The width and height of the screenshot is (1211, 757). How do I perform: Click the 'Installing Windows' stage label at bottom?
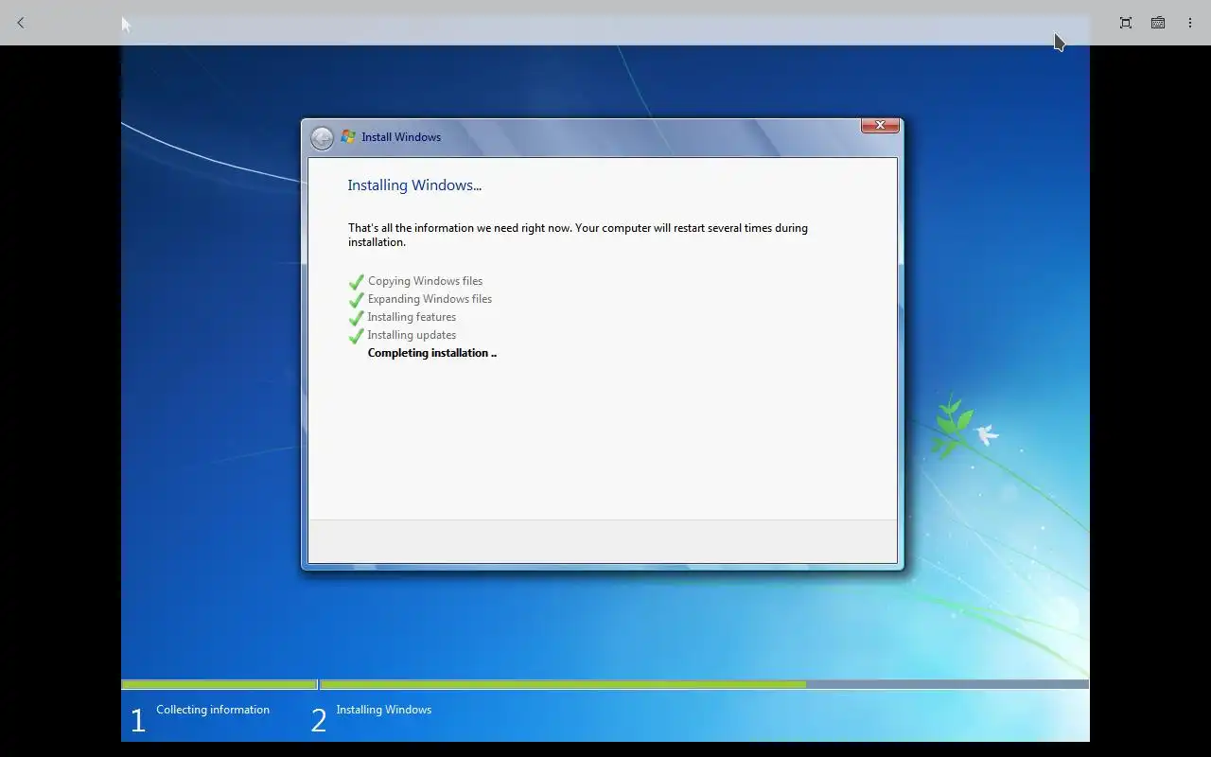coord(383,710)
